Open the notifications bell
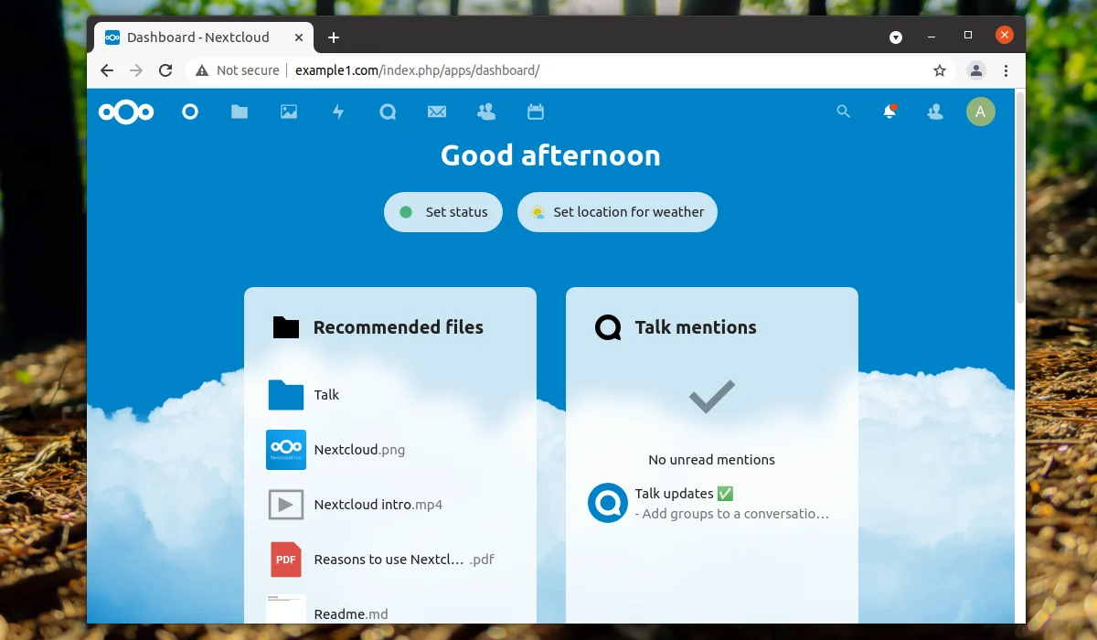Screen dimensions: 1097x640 pos(889,112)
